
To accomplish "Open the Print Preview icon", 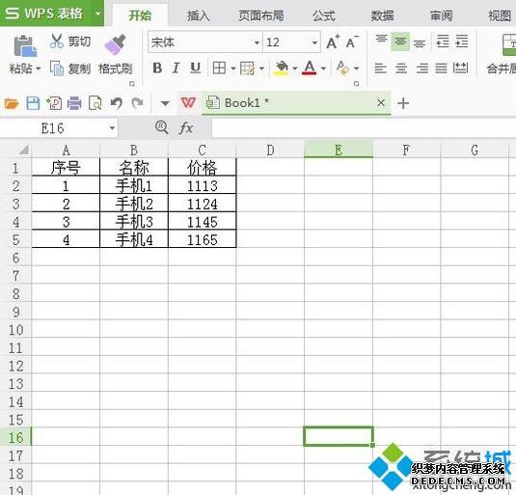I will pos(95,103).
